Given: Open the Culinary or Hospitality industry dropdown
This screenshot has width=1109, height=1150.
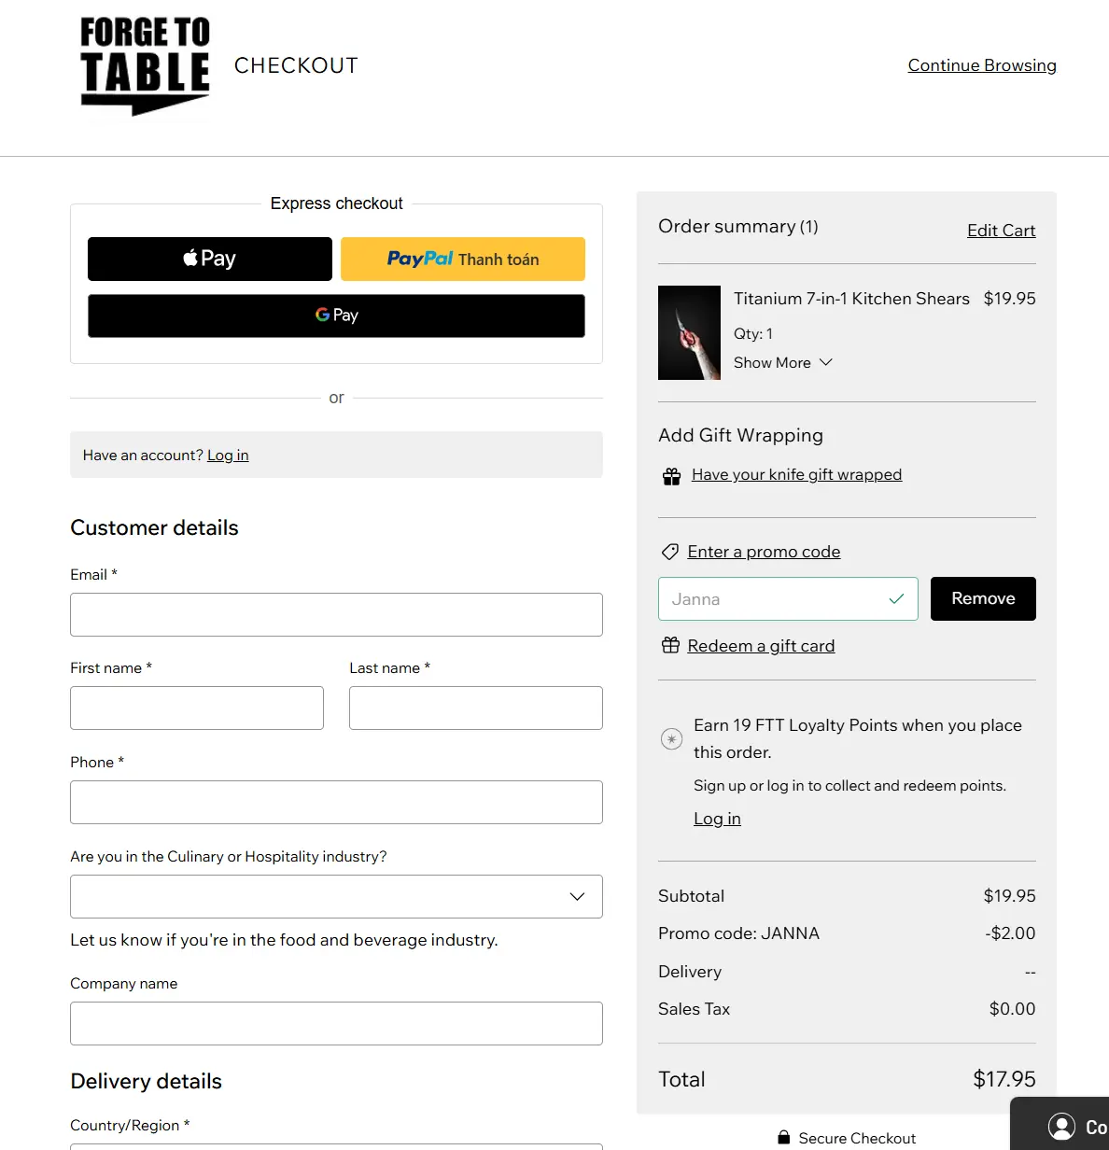Looking at the screenshot, I should click(x=336, y=897).
